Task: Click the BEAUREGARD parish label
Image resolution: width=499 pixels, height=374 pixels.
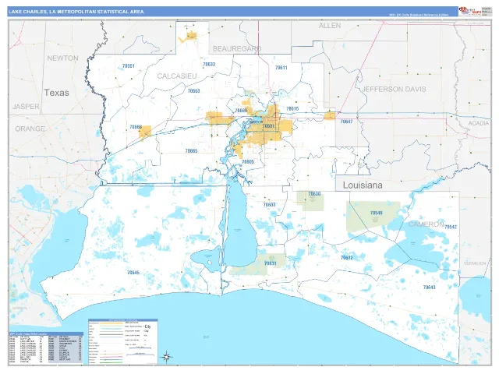Action: pyautogui.click(x=237, y=48)
